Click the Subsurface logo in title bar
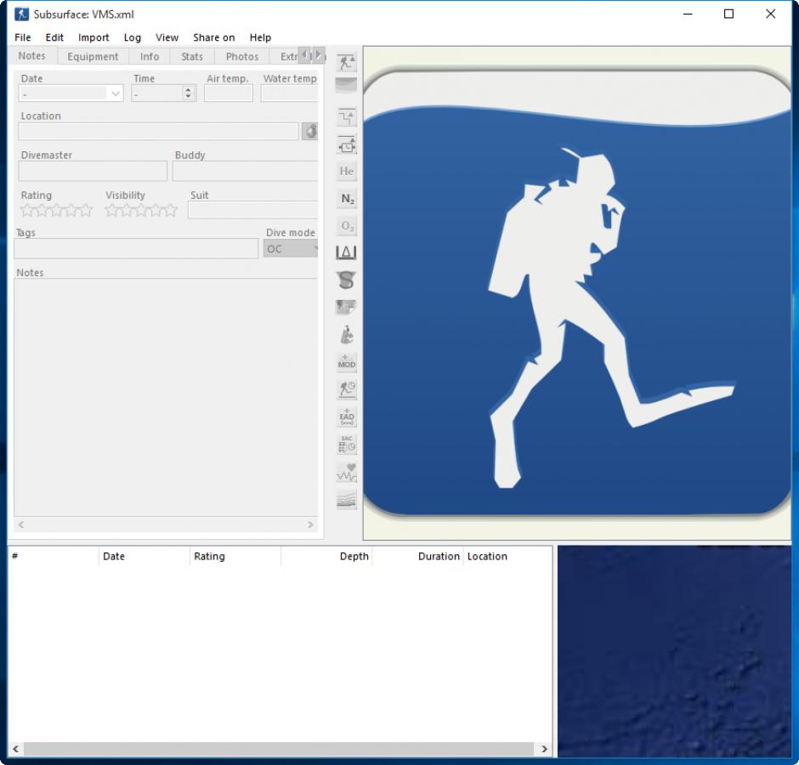Image resolution: width=799 pixels, height=765 pixels. (x=21, y=14)
